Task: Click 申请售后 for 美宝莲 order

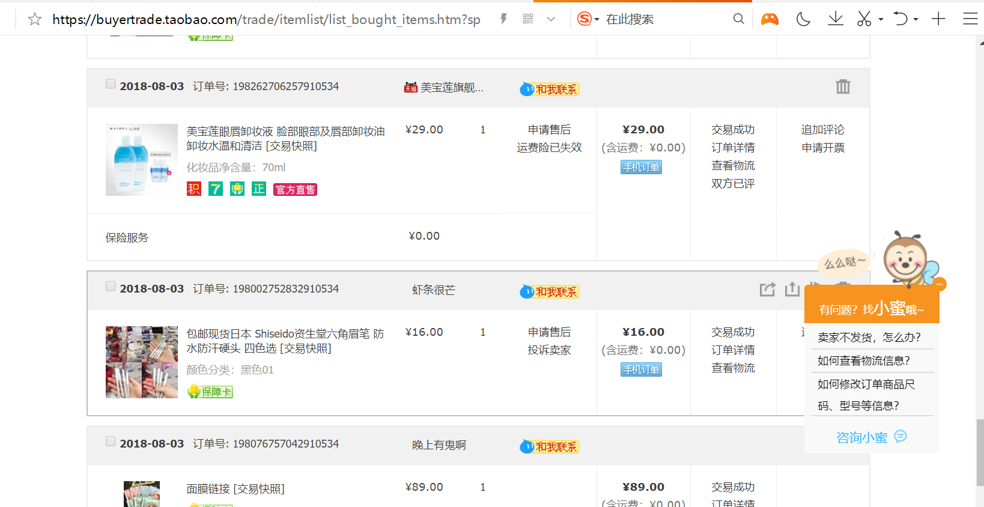Action: pyautogui.click(x=550, y=130)
